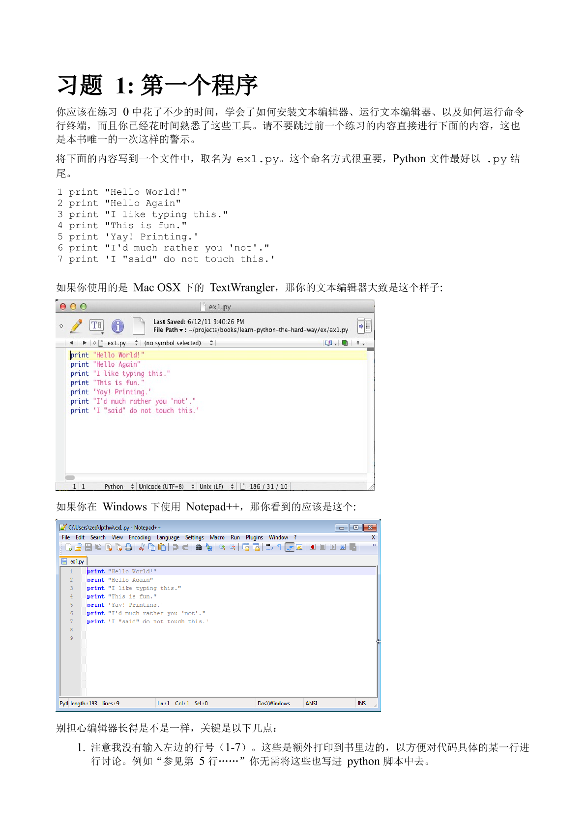Click the Redo icon in Notepad++

tap(185, 547)
